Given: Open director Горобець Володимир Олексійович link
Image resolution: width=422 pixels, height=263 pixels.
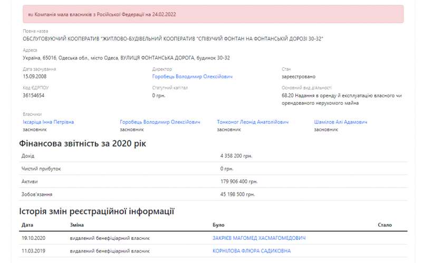Looking at the screenshot, I should point(192,76).
